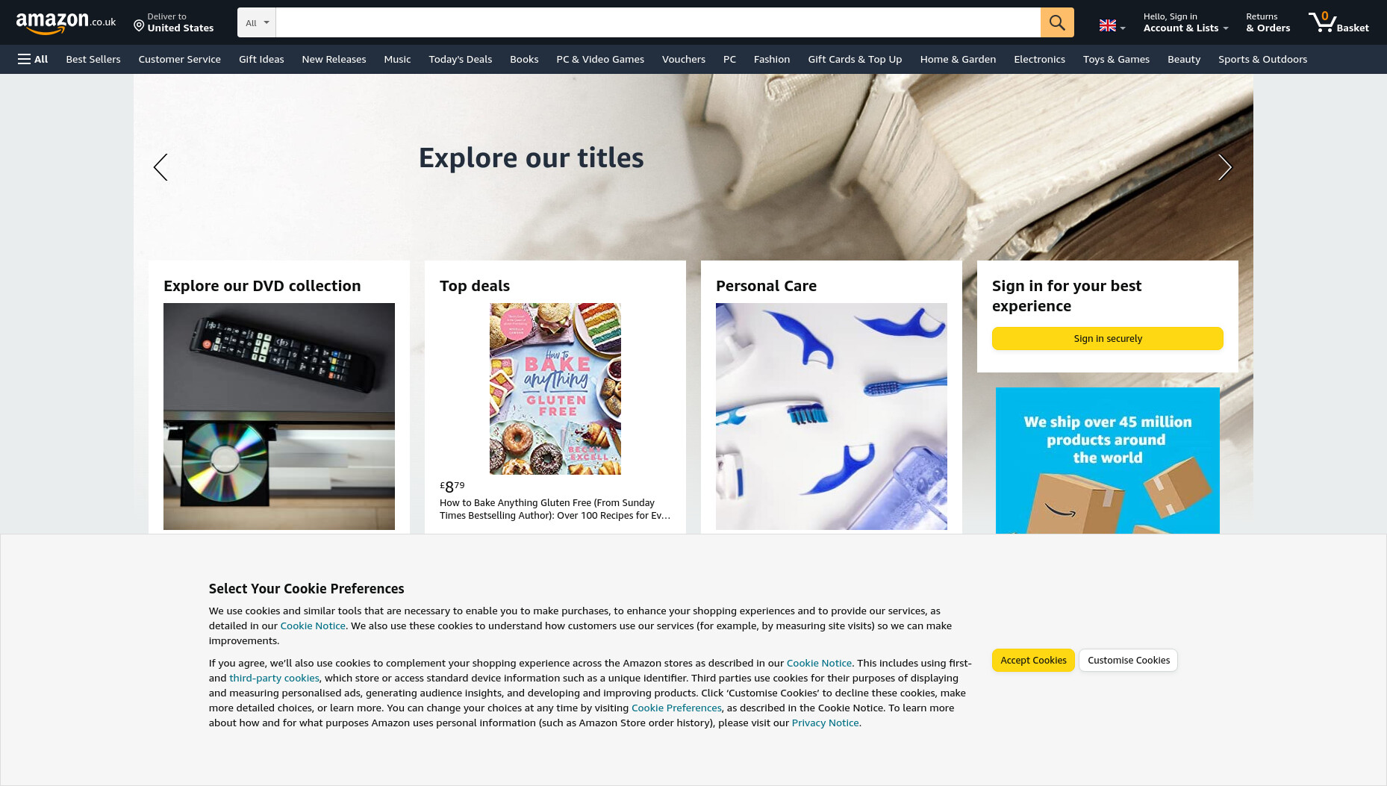Image resolution: width=1387 pixels, height=786 pixels.
Task: Open the Today's Deals nav item
Action: pos(460,59)
